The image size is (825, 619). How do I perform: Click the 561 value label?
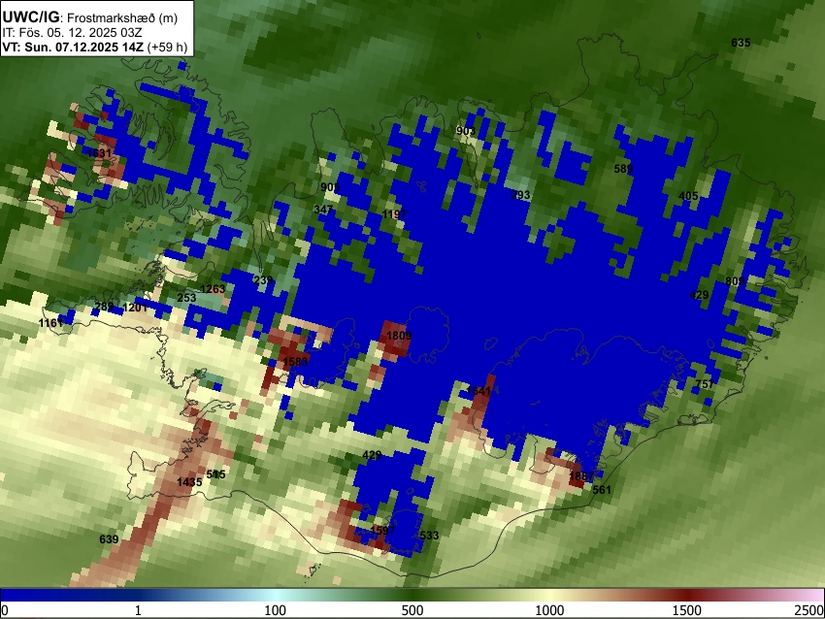(x=602, y=490)
